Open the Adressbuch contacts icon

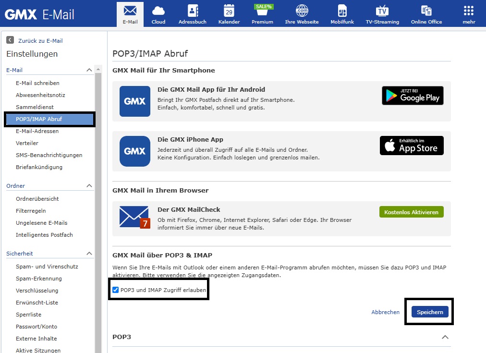point(193,14)
